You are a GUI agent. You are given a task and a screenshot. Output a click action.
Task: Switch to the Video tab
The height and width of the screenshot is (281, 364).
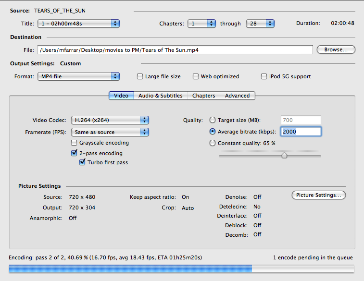[x=121, y=96]
